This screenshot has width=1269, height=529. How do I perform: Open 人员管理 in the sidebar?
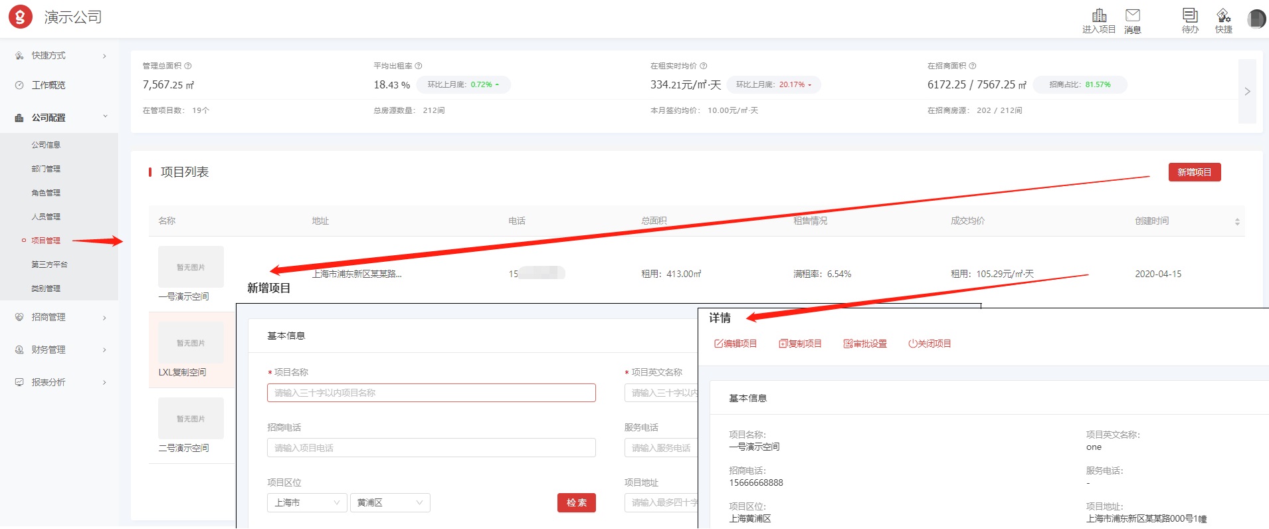click(46, 217)
